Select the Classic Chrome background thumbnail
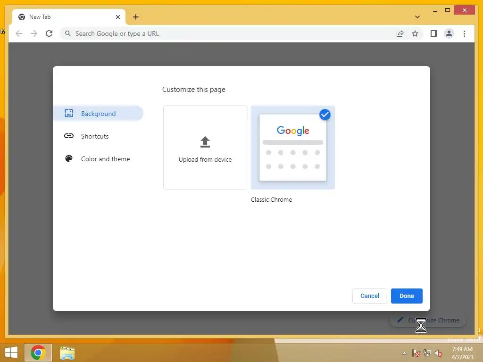 [x=293, y=148]
